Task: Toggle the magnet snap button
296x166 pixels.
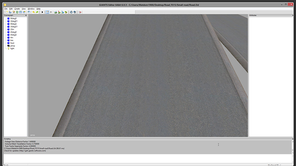Action: tap(50, 12)
